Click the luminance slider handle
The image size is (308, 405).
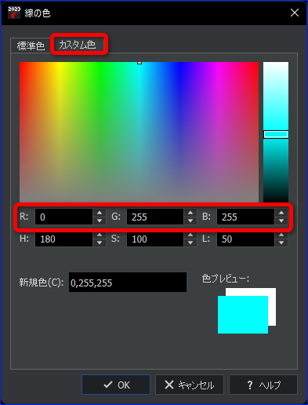[x=276, y=134]
